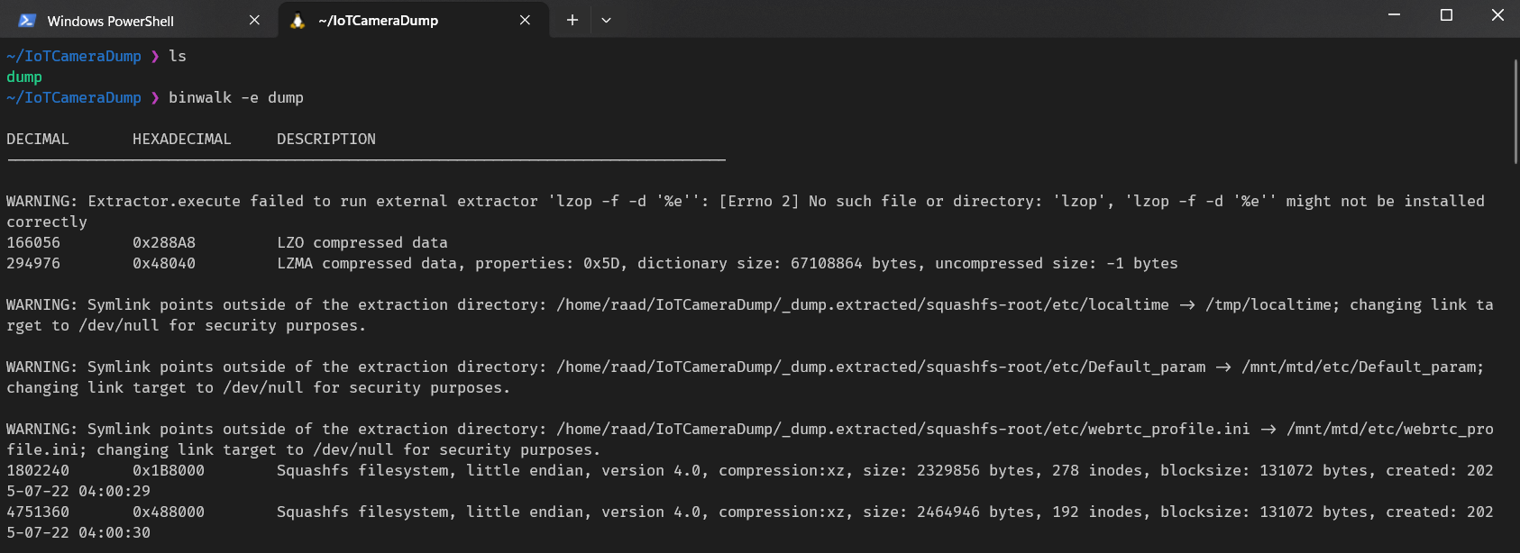Click the Linux penguin icon in second tab
Viewport: 1520px width, 553px height.
pyautogui.click(x=298, y=20)
